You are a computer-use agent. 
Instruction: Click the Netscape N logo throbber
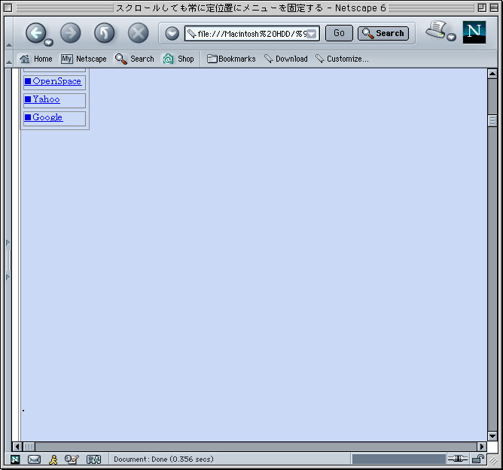474,32
